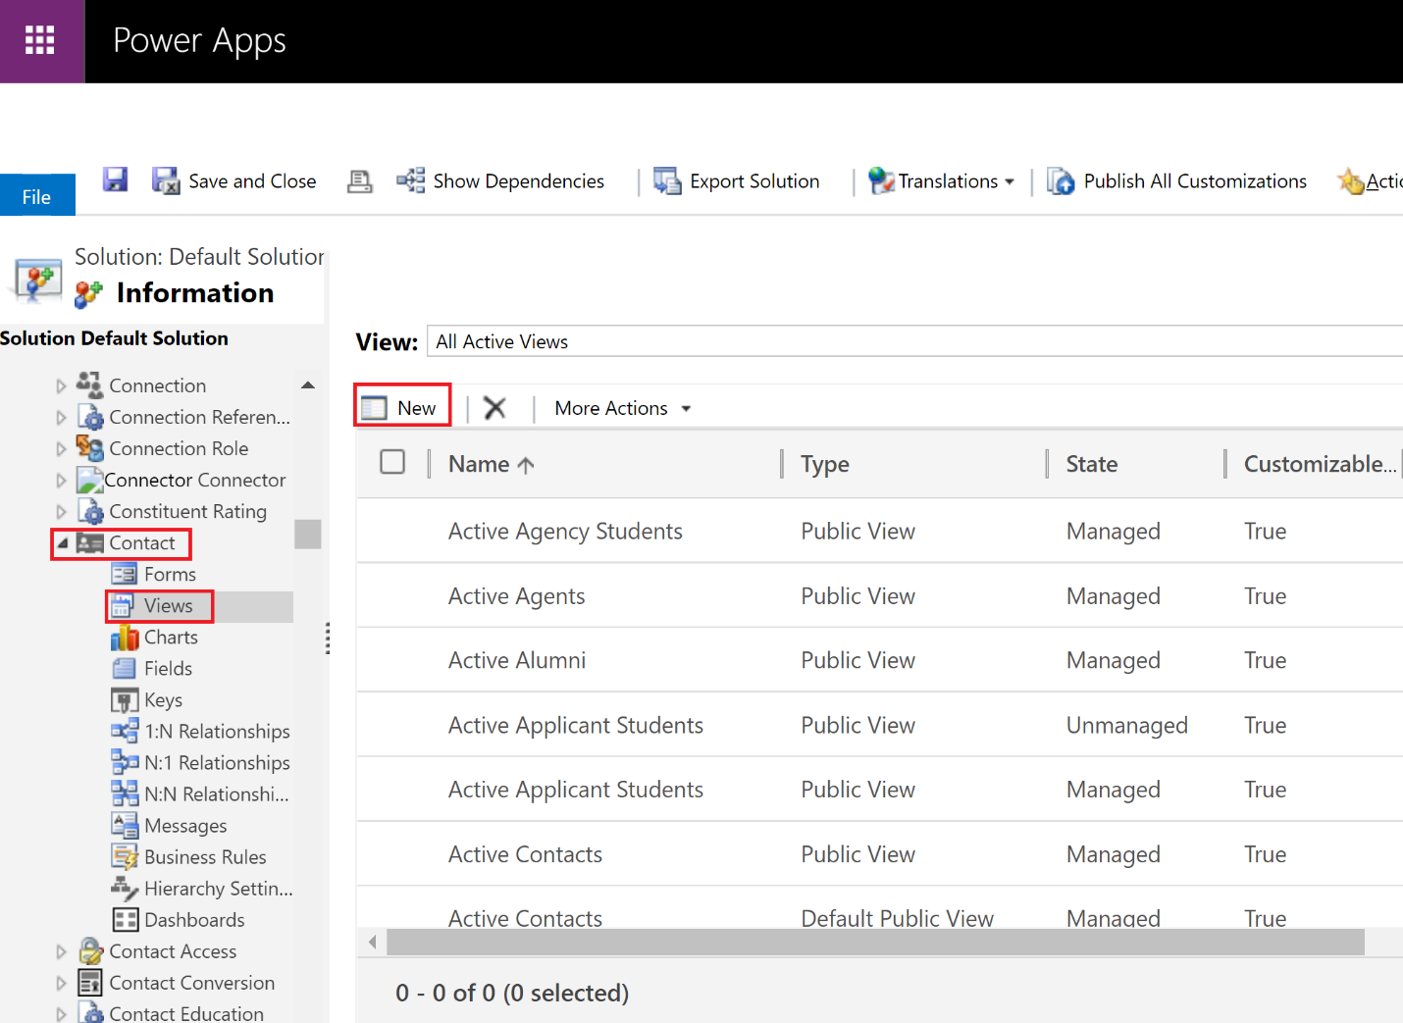The height and width of the screenshot is (1023, 1403).
Task: Click the Delete X icon in the views toolbar
Action: coord(494,408)
